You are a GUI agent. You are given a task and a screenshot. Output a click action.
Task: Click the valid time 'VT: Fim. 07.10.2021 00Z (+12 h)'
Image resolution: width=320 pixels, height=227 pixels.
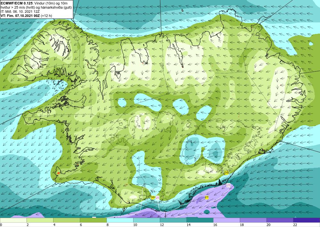[x=26, y=16]
